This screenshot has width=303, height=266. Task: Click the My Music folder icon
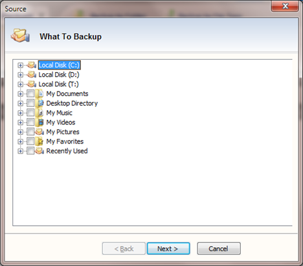[x=39, y=112]
